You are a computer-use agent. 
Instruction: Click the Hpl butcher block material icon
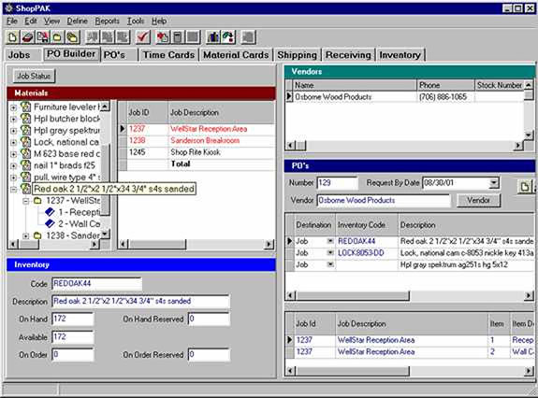point(25,119)
